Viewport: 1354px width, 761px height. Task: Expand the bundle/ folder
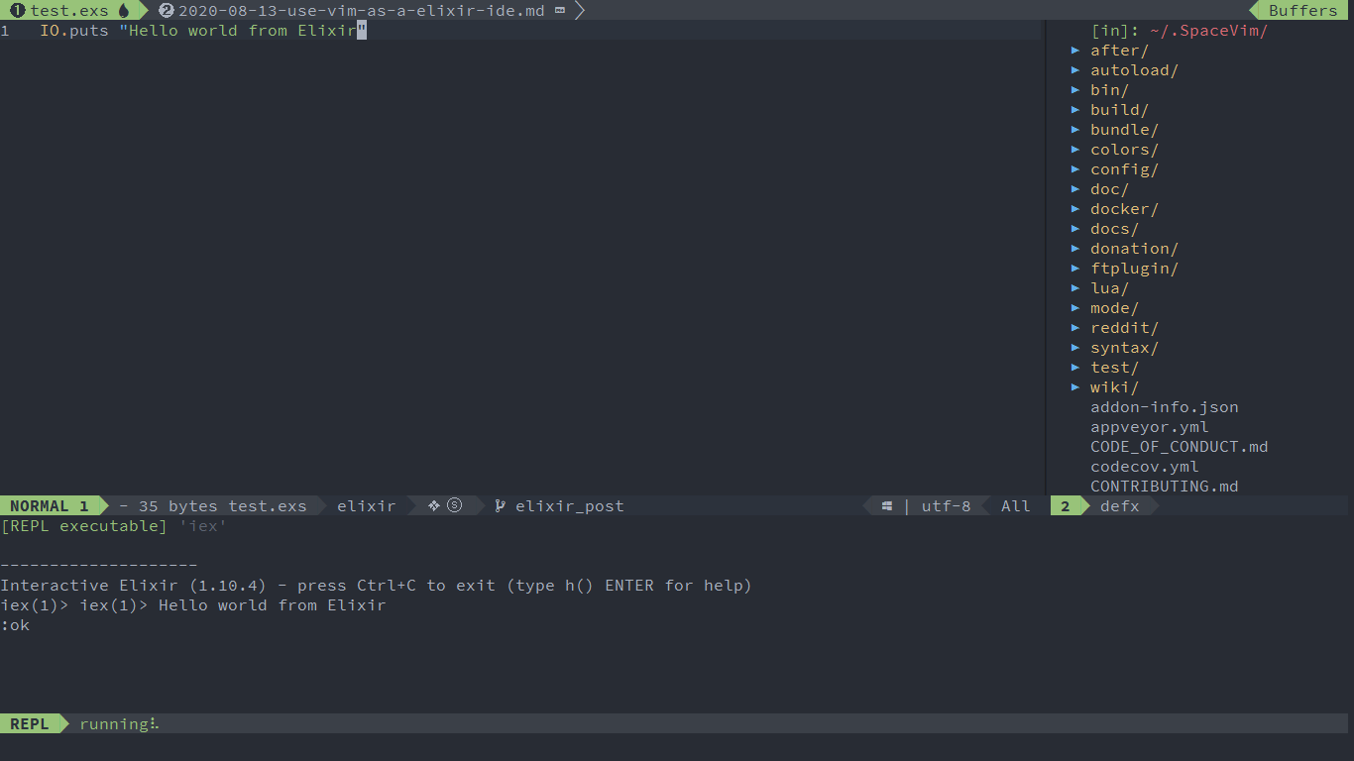pyautogui.click(x=1124, y=130)
